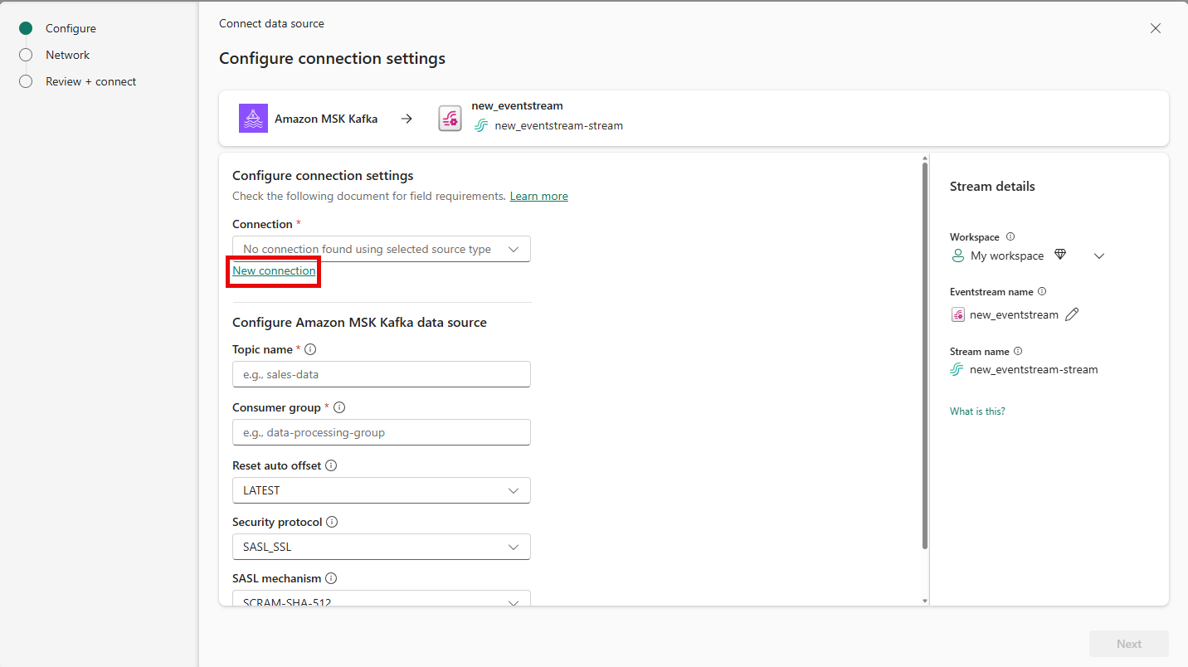1188x667 pixels.
Task: Click the Topic name input field
Action: click(382, 374)
